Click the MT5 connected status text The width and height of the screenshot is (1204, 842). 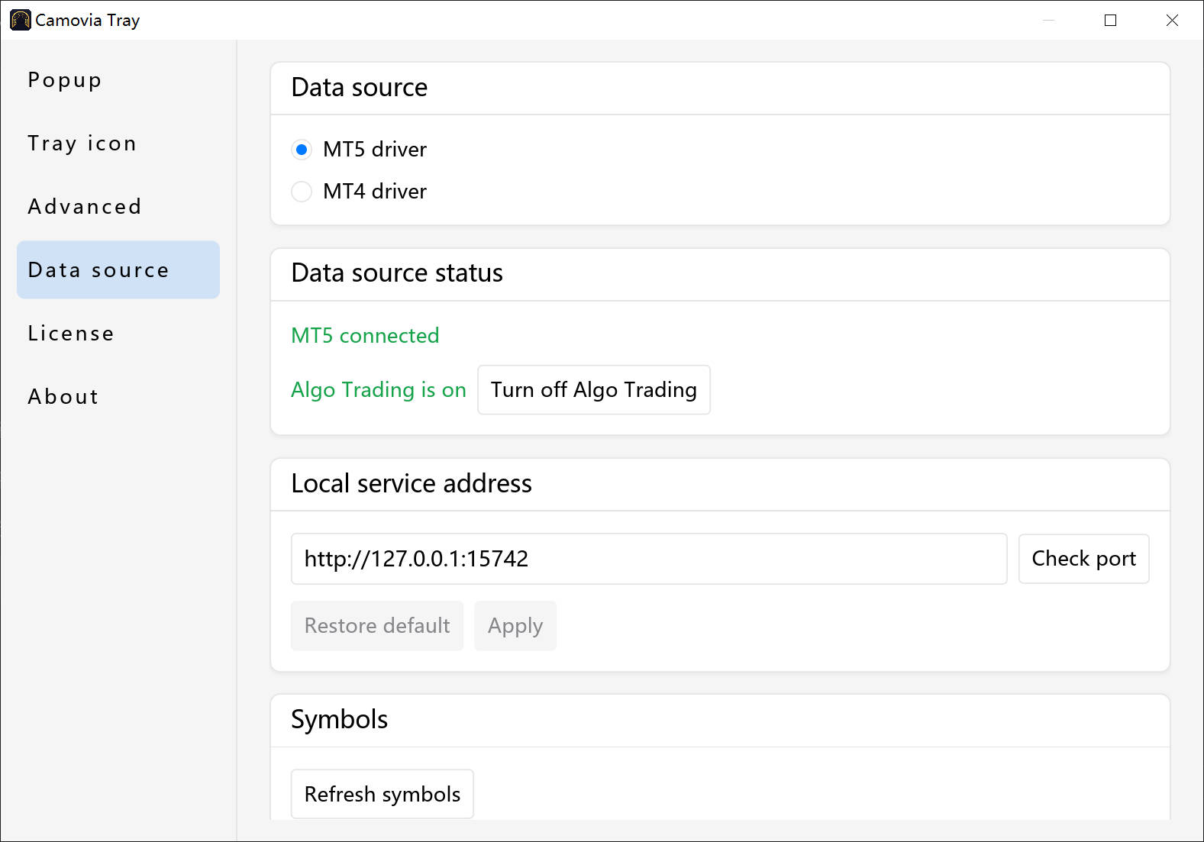tap(365, 336)
